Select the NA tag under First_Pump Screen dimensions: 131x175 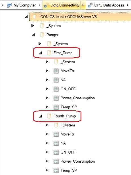(63, 80)
